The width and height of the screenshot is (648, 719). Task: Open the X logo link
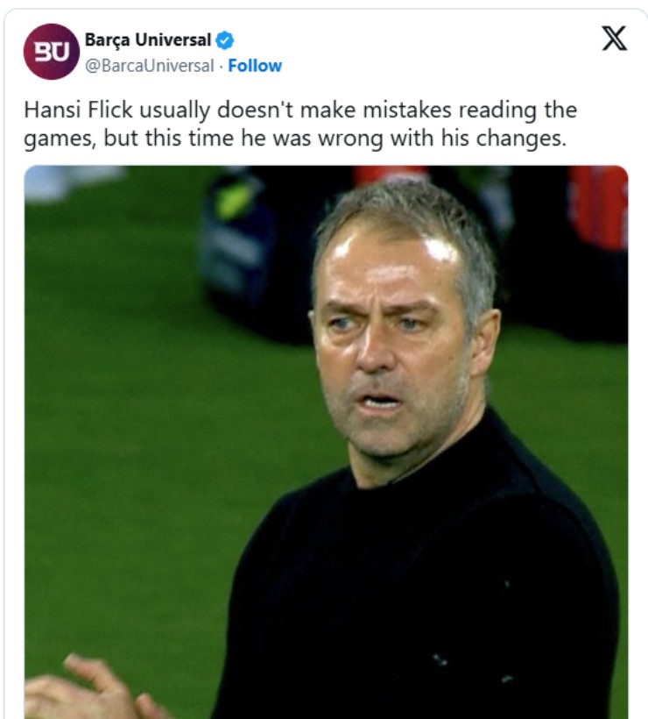click(x=614, y=39)
